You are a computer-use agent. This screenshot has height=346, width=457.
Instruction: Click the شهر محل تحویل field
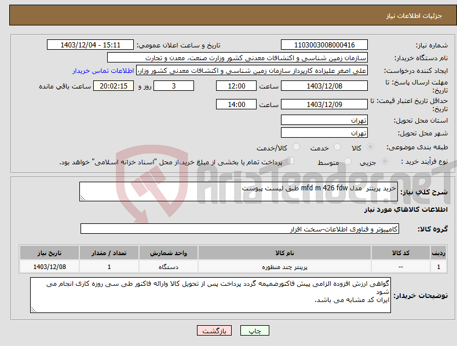(324, 133)
